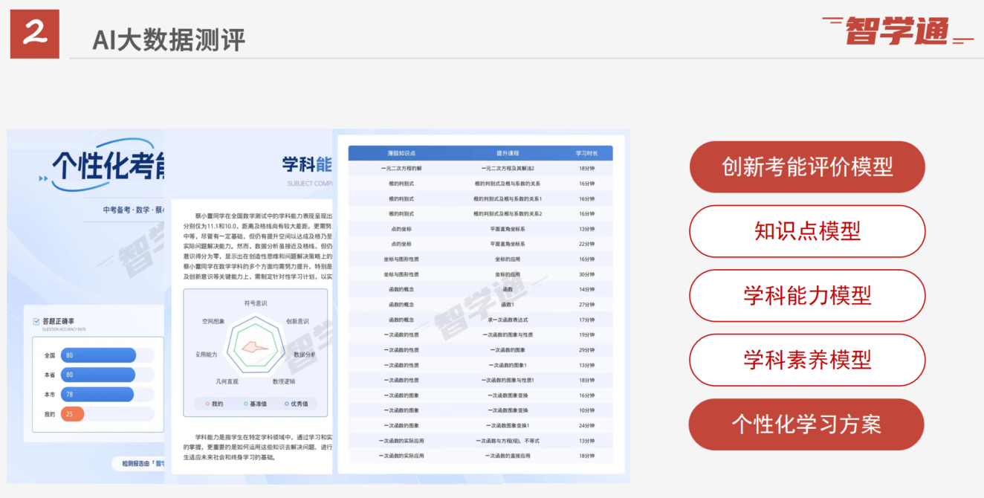Click the 本市 accuracy bar showing 78
This screenshot has width=984, height=498.
(97, 394)
